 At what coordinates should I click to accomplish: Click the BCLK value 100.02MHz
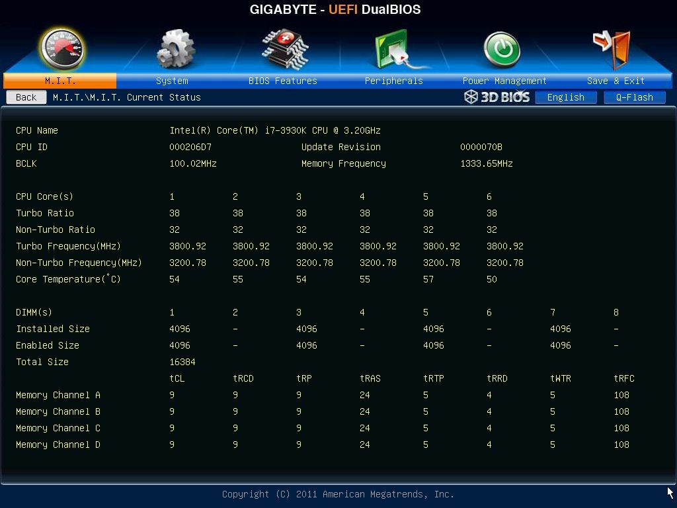[x=193, y=164]
